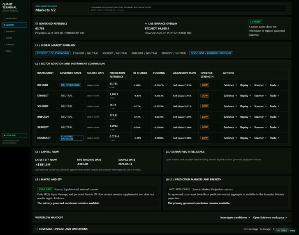
Task: Open Evidence link for BTCUSDT row
Action: [x=230, y=85]
